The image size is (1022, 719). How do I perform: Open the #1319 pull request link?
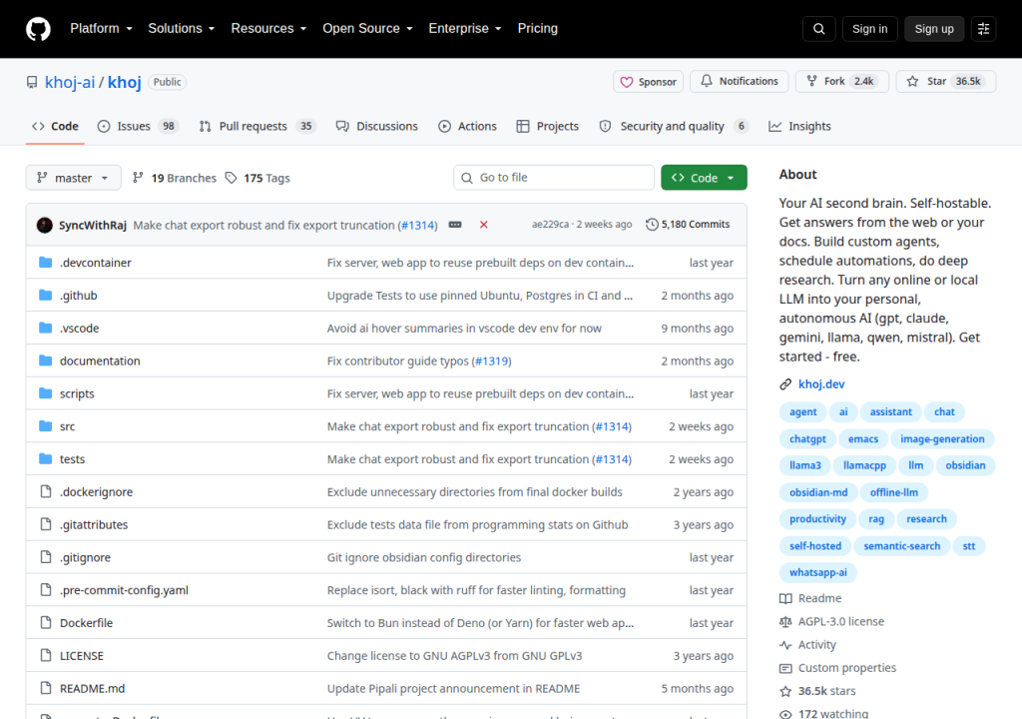(492, 360)
